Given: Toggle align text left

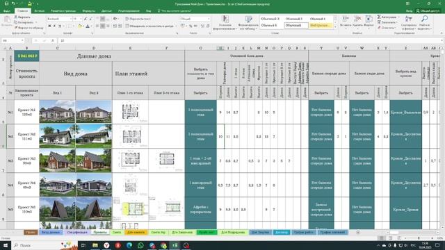Looking at the screenshot, I should pos(97,26).
